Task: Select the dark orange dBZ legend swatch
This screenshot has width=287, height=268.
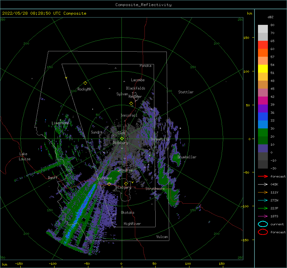Action: 263,53
